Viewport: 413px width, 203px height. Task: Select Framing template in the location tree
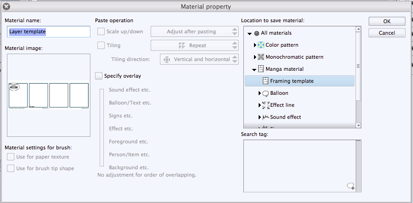[x=292, y=81]
